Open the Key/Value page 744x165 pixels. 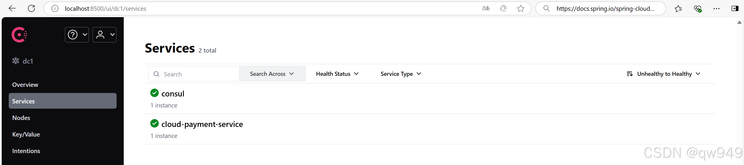click(x=26, y=134)
